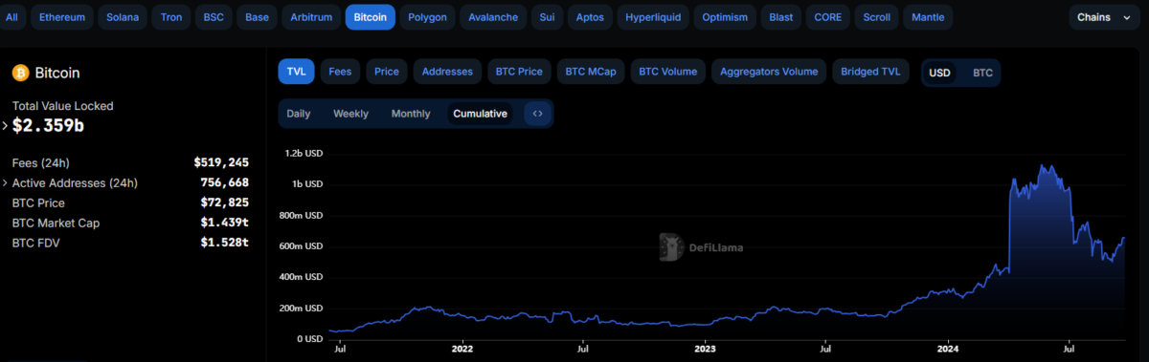This screenshot has height=362, width=1149.
Task: Switch to Aptos chain
Action: (590, 17)
